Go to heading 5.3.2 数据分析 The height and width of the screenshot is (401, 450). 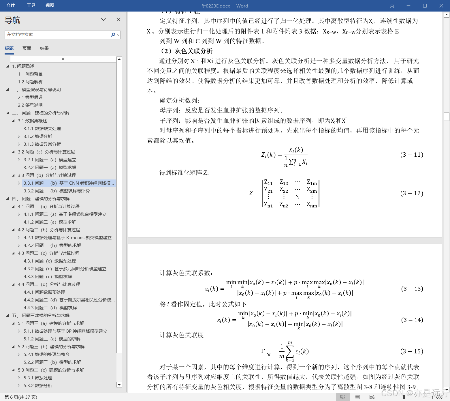[x=38, y=386]
